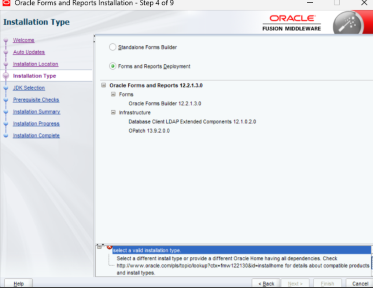Select the Standalone Forms Builder radio button
The width and height of the screenshot is (373, 288).
pyautogui.click(x=113, y=47)
